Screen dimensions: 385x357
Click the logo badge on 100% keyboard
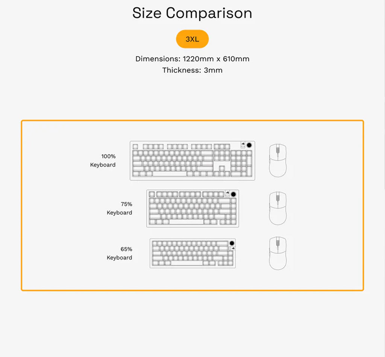(243, 145)
